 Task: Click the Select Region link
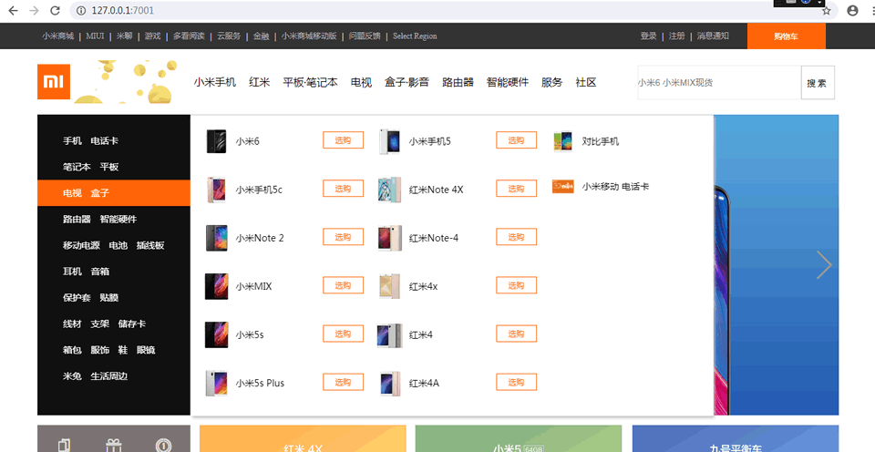[x=415, y=36]
